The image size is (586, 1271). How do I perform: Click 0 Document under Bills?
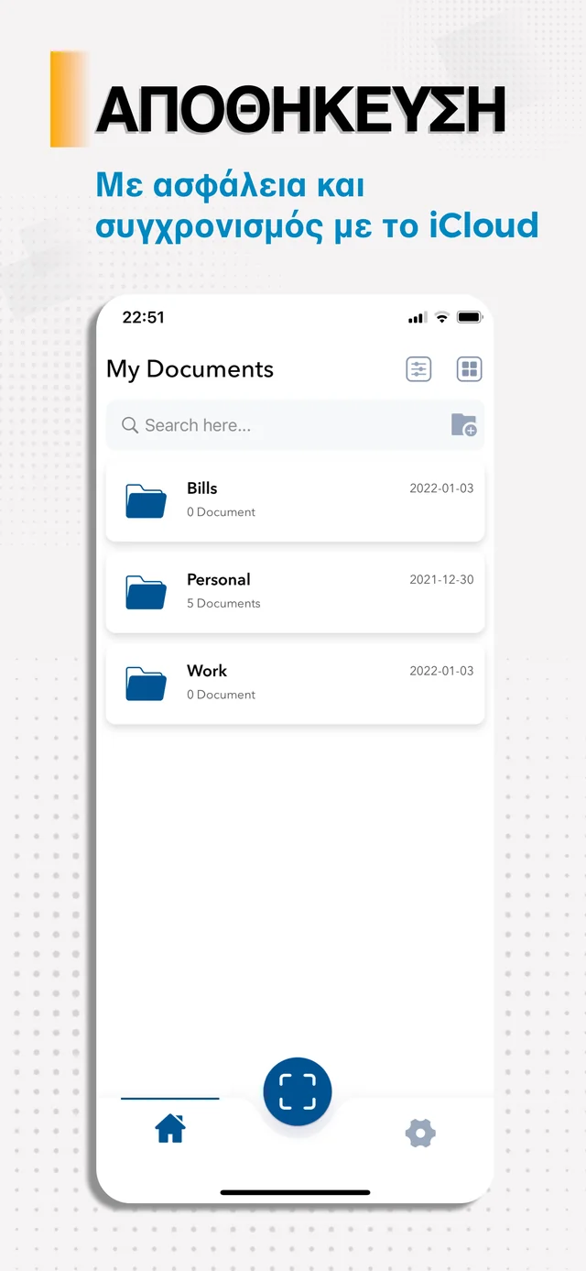[221, 512]
